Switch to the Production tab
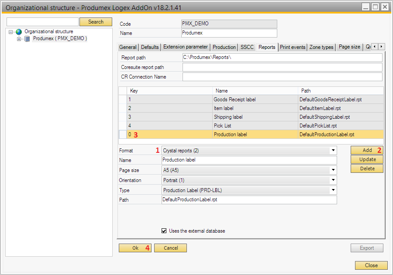393x275 pixels. pyautogui.click(x=224, y=47)
